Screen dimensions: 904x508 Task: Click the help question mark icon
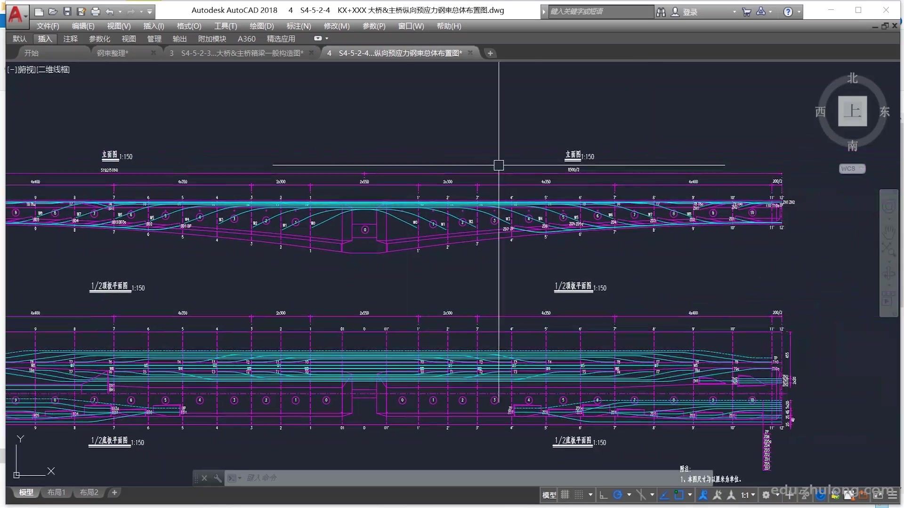(788, 12)
